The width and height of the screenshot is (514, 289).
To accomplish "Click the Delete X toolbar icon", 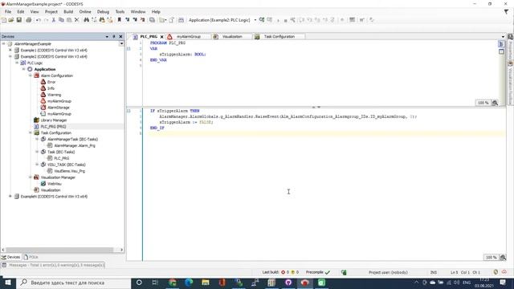I will pyautogui.click(x=77, y=20).
